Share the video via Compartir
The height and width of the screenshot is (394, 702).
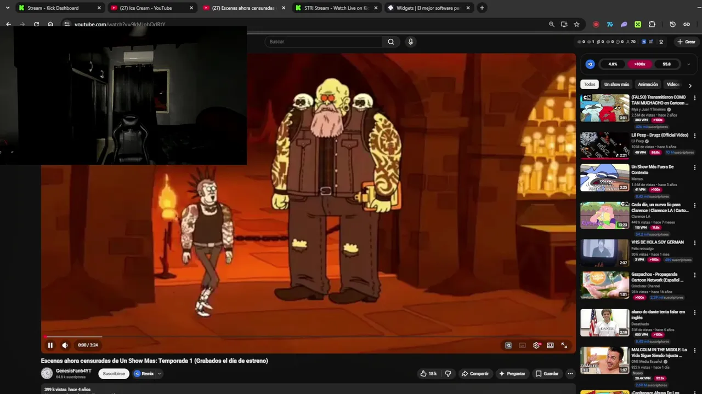click(x=475, y=374)
